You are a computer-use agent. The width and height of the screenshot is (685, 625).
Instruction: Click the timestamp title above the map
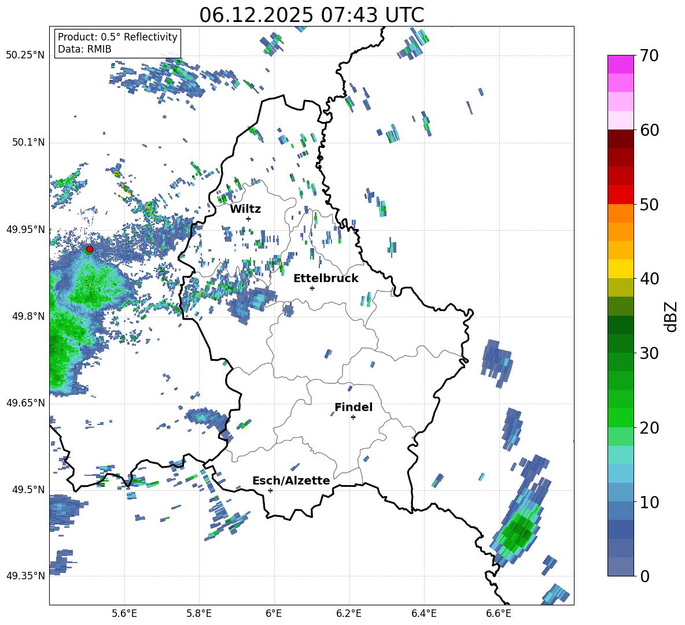coord(311,15)
